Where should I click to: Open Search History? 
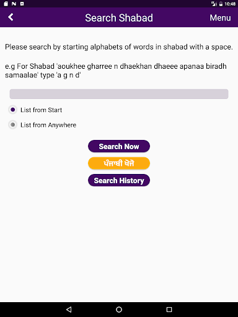[x=119, y=180]
